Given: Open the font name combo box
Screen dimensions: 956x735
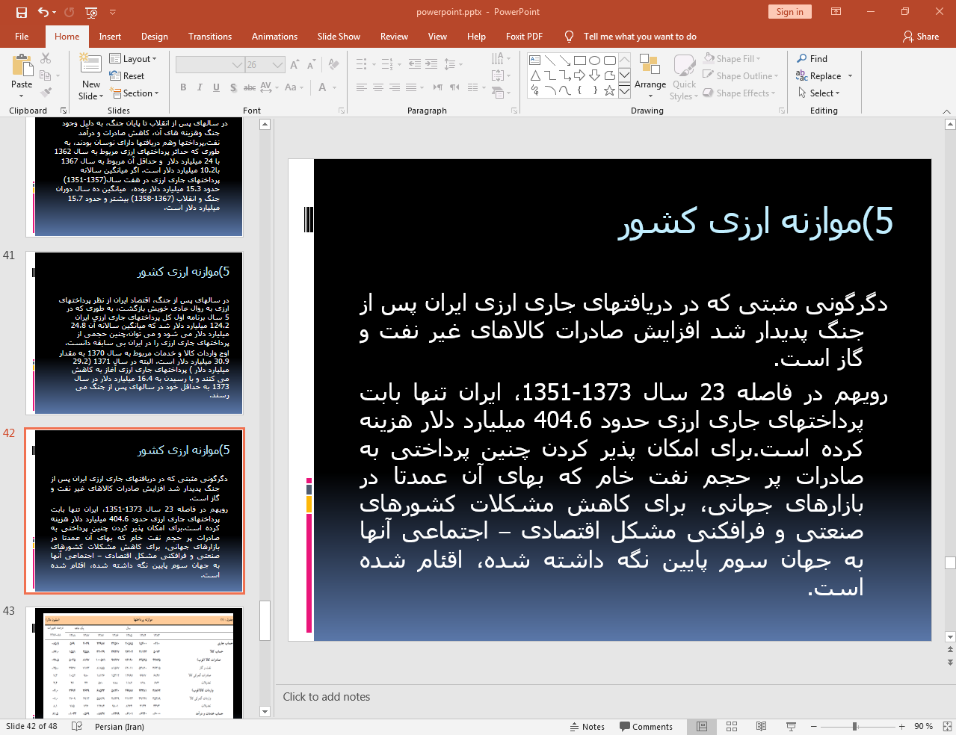Looking at the screenshot, I should tap(210, 65).
